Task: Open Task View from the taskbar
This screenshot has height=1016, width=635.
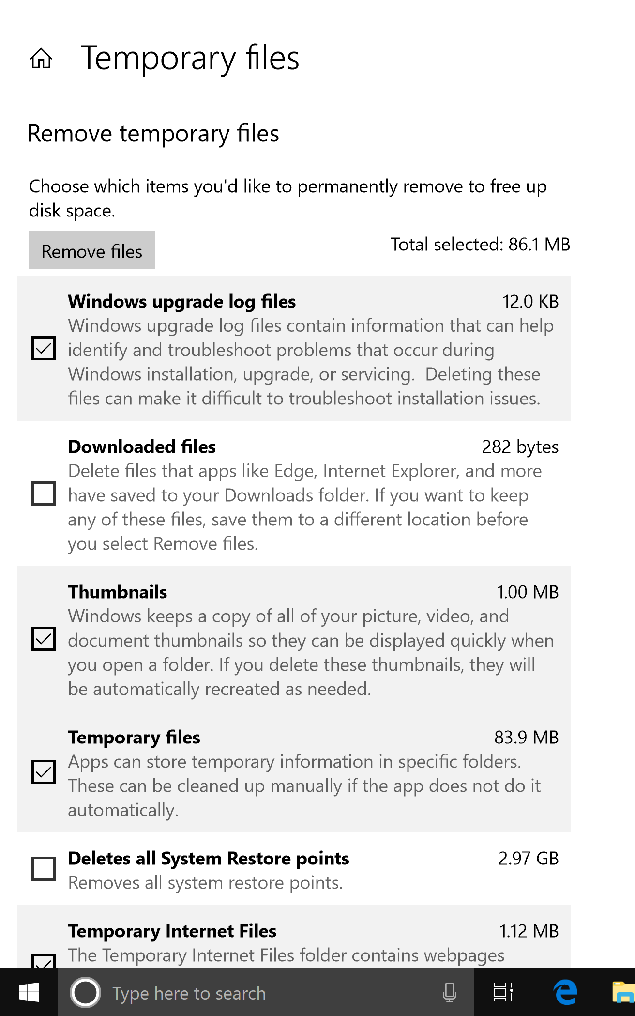Action: pyautogui.click(x=503, y=992)
